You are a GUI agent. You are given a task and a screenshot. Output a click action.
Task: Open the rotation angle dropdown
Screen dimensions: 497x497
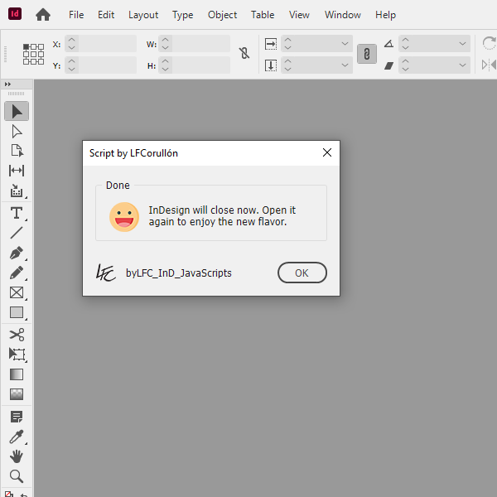click(462, 44)
